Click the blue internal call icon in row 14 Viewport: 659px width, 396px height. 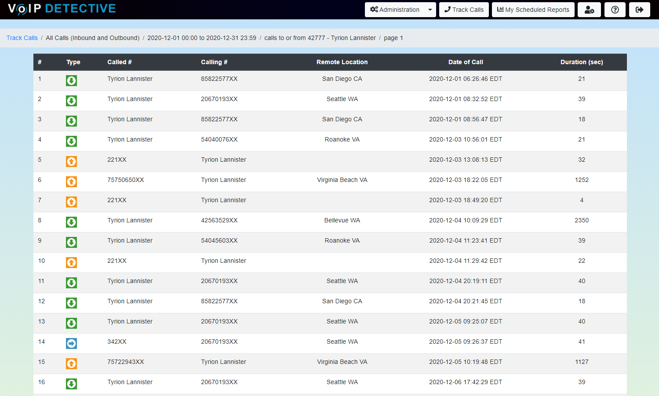pos(71,343)
